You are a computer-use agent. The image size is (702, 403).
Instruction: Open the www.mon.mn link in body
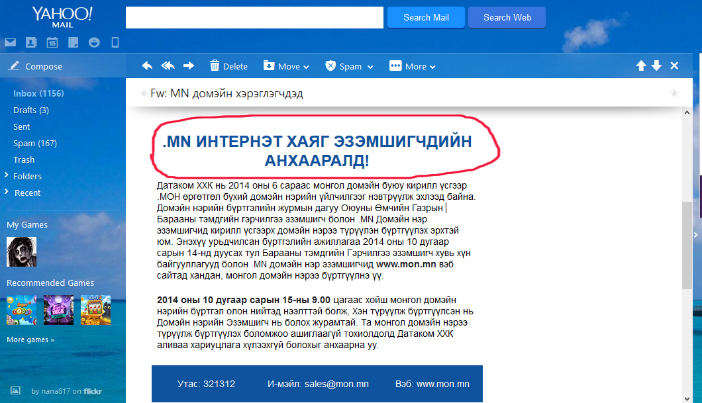[406, 264]
